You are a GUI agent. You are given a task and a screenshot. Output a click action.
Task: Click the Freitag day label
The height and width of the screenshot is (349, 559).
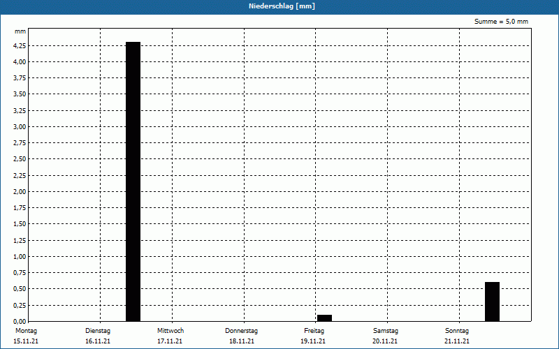[x=314, y=331]
